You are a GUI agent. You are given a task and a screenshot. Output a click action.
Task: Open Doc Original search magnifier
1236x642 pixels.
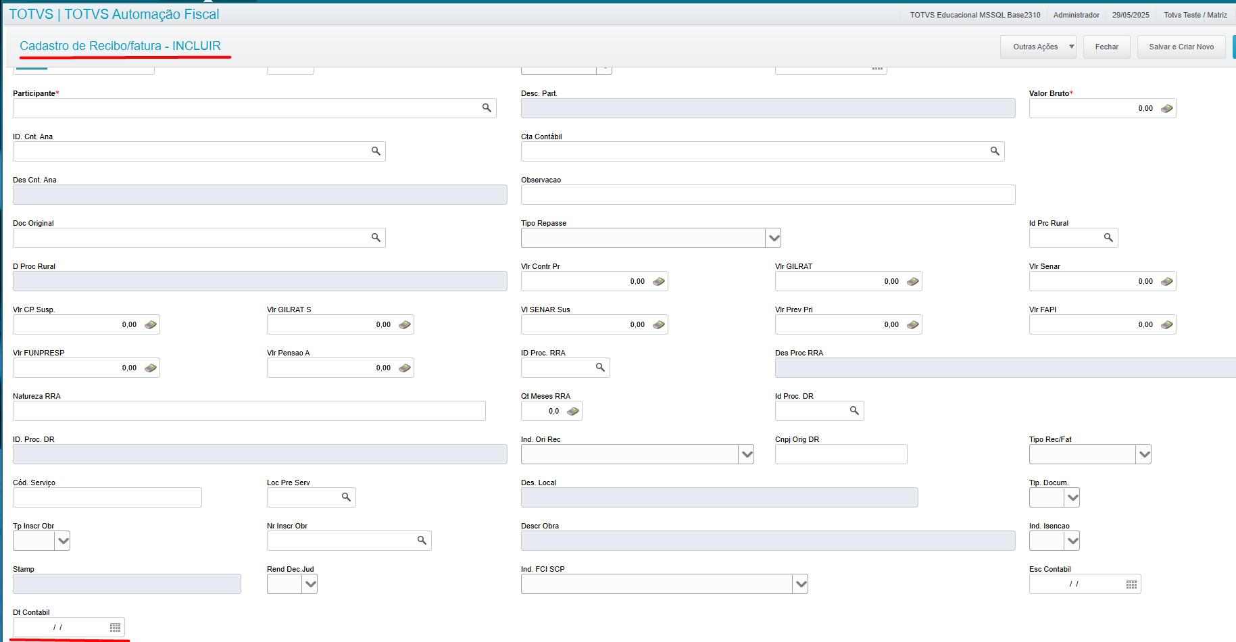tap(376, 238)
